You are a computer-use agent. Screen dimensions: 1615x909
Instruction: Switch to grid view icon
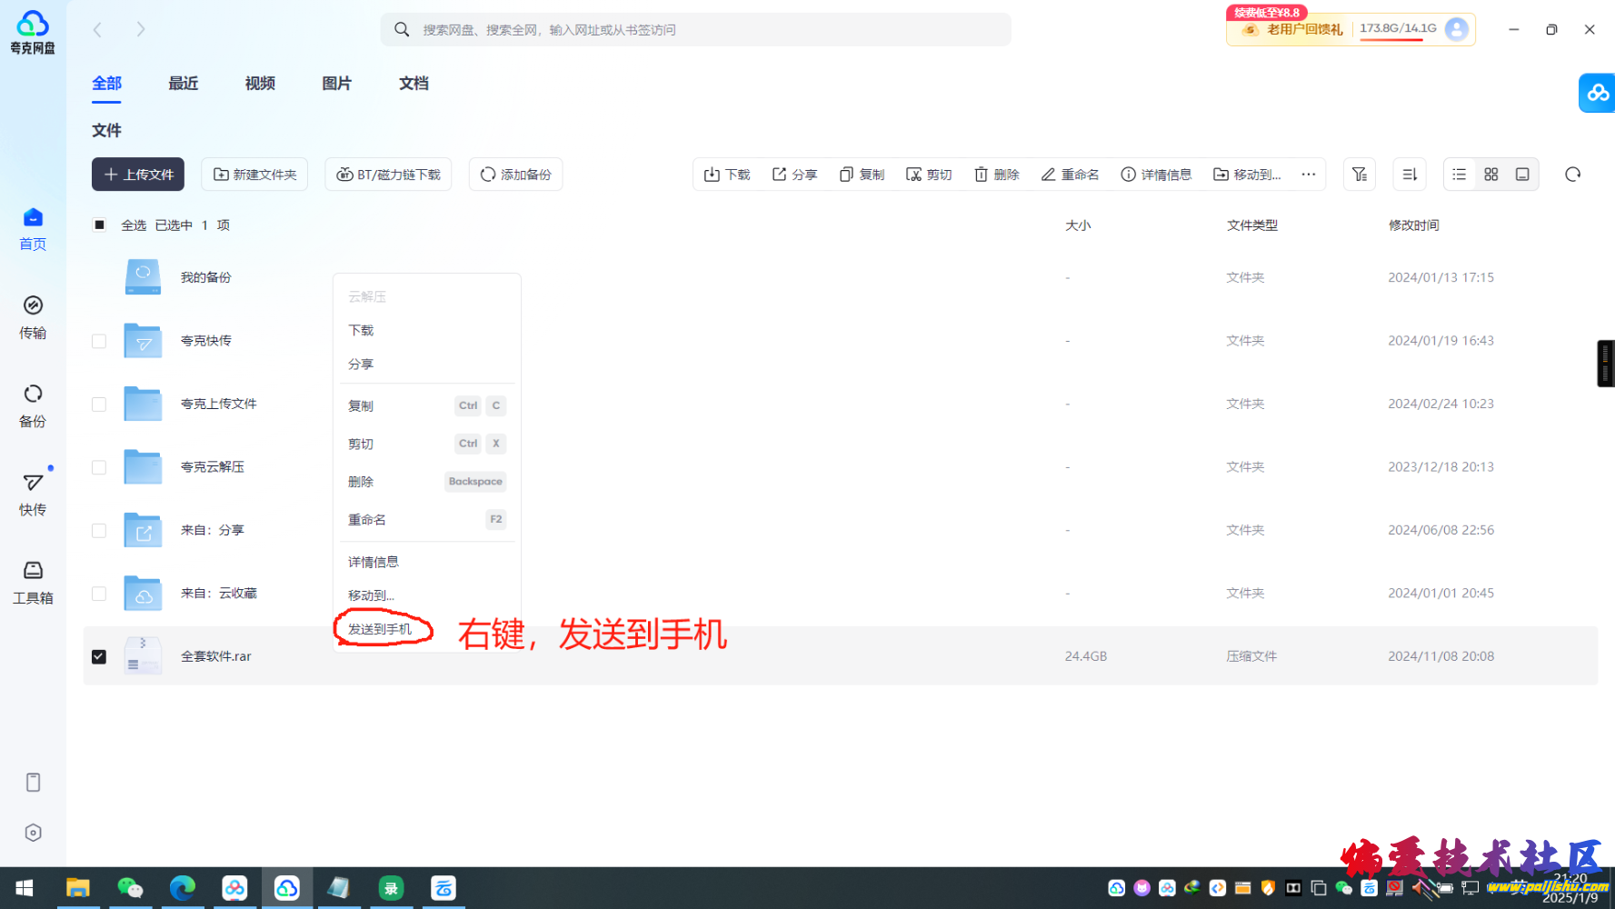(1490, 175)
